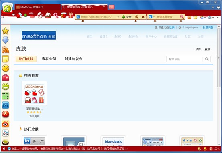Select the 查看全部 tab
Image resolution: width=222 pixels, height=153 pixels.
(x=49, y=59)
